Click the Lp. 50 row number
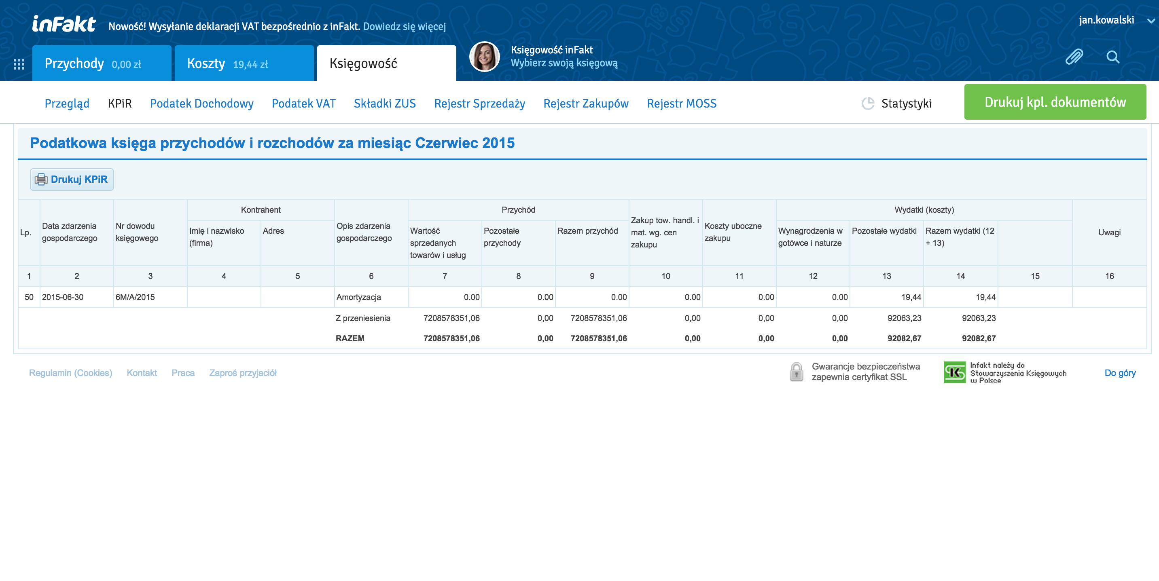Viewport: 1159px width, 581px height. point(29,297)
